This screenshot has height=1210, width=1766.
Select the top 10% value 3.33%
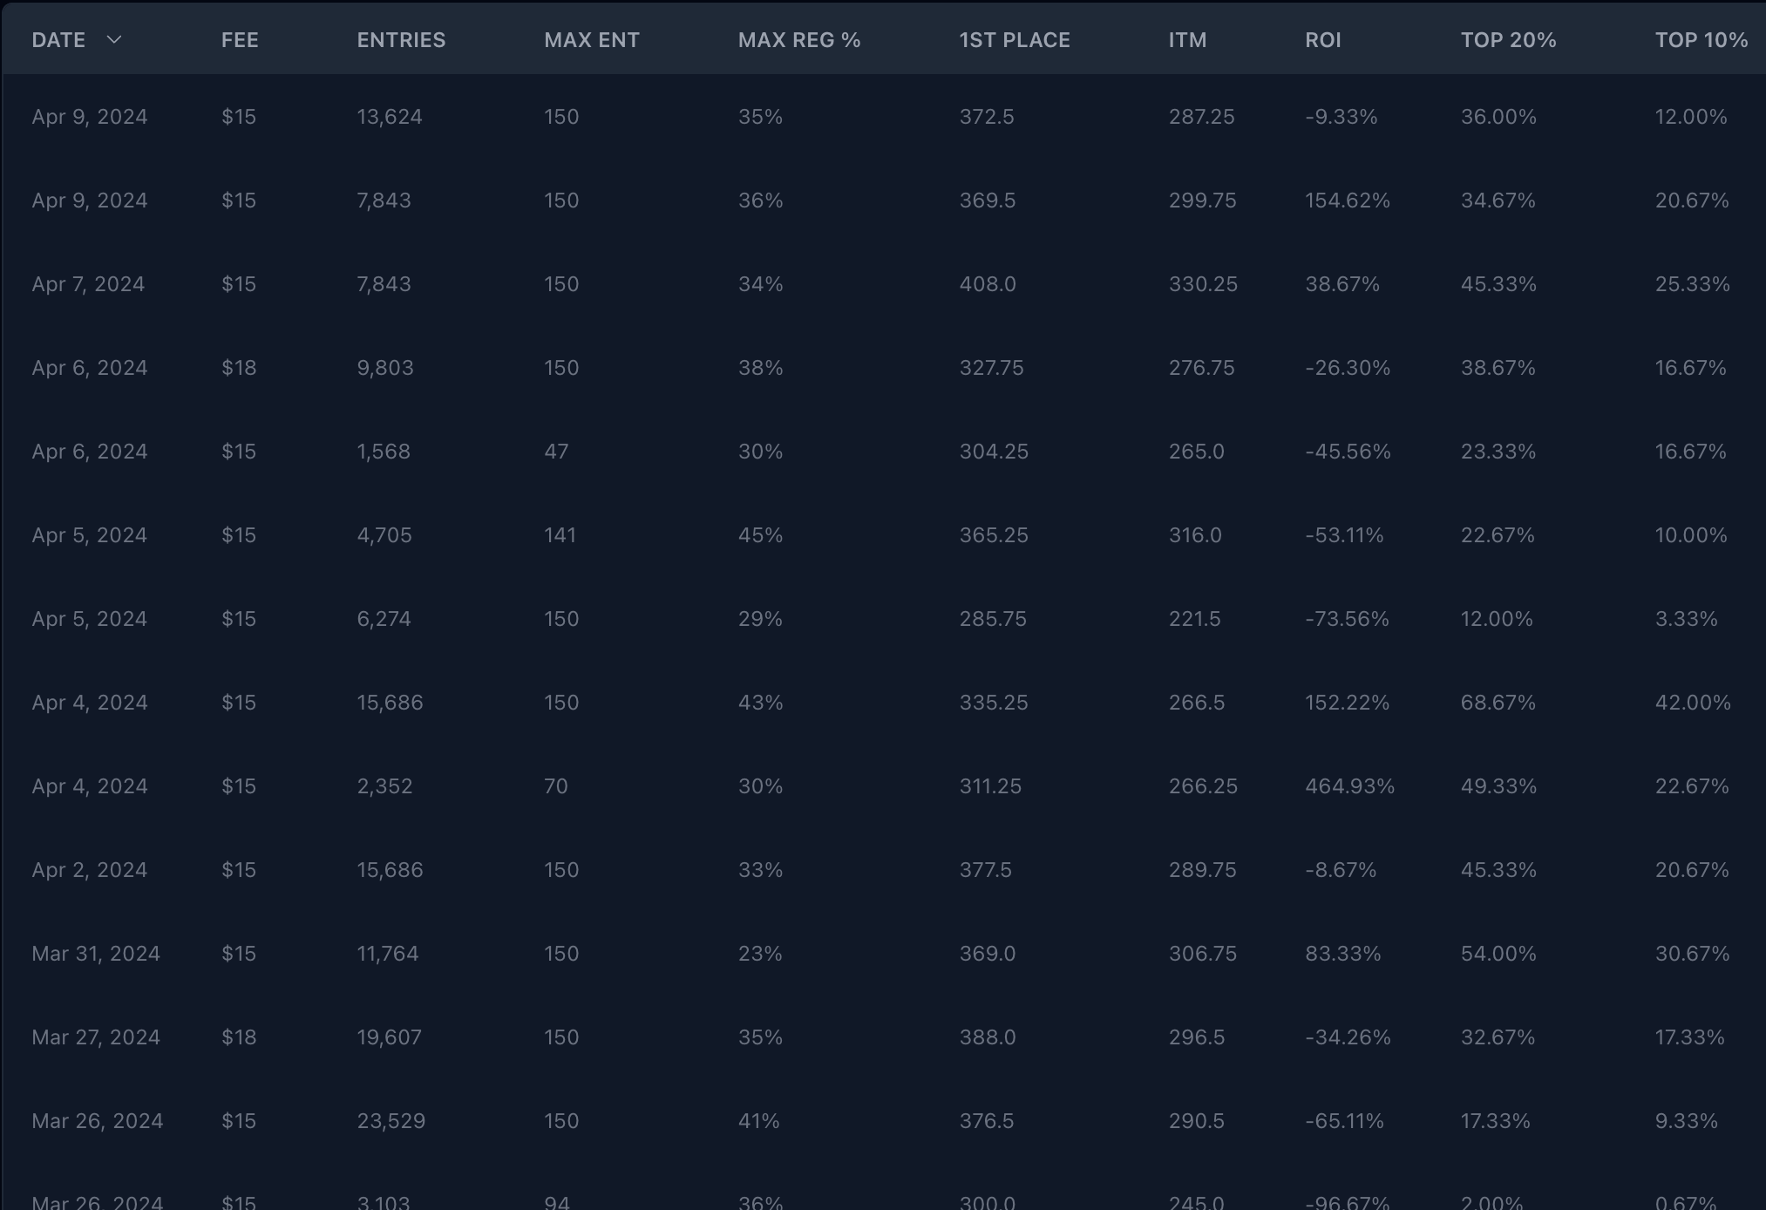coord(1686,619)
